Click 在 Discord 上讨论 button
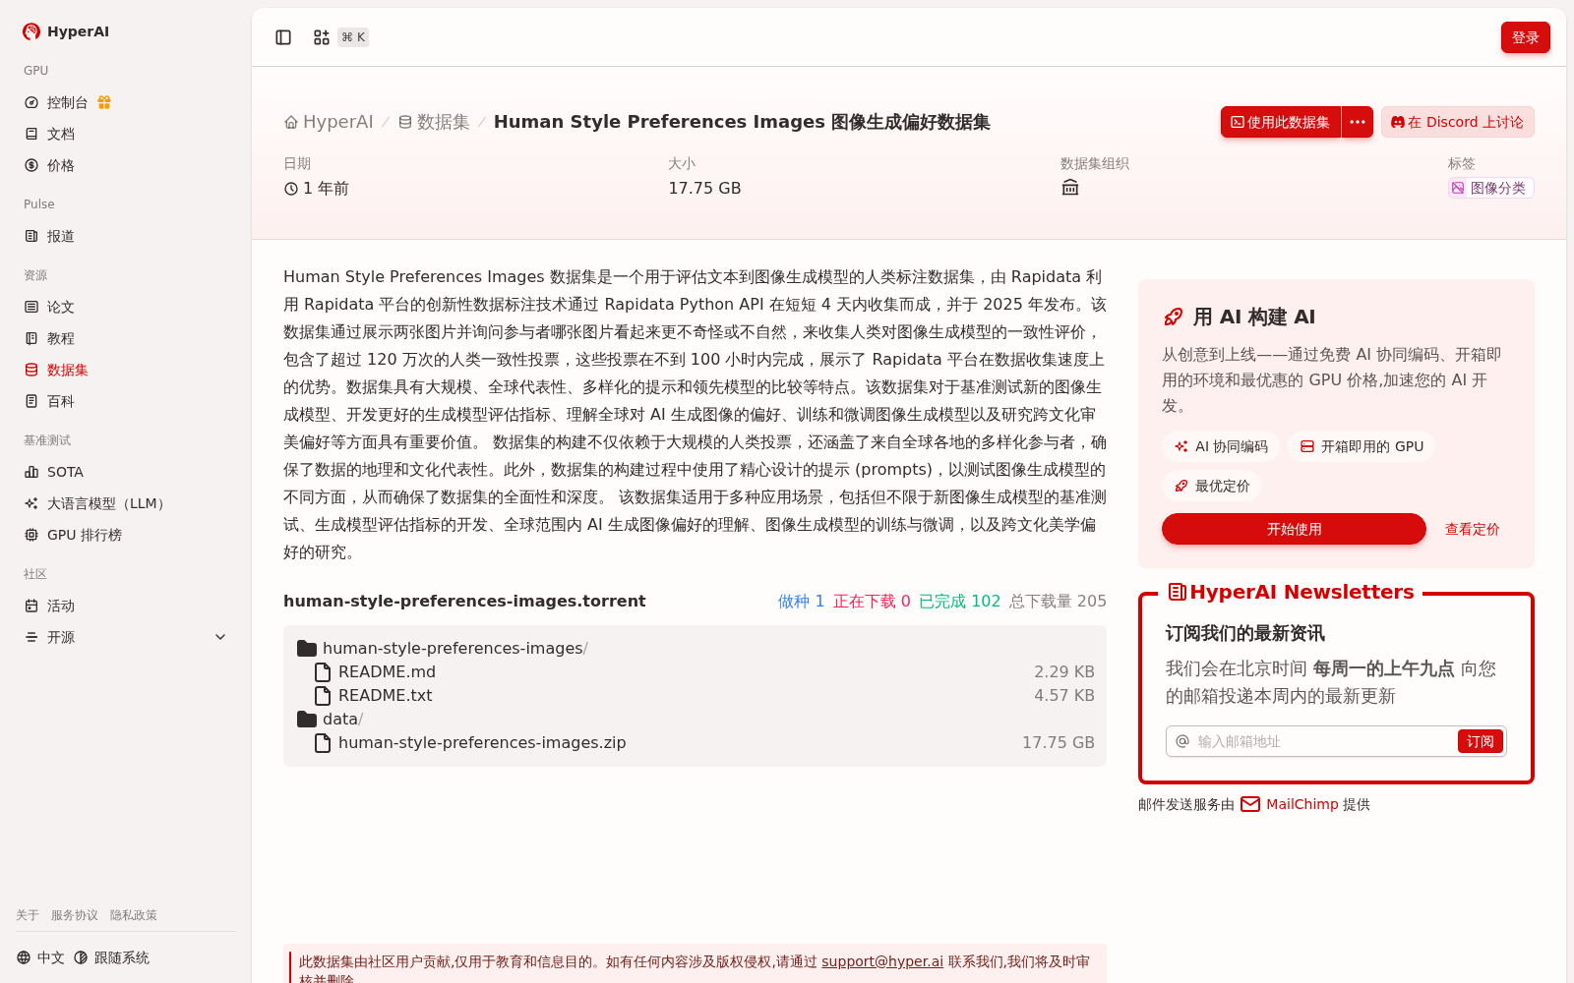 tap(1457, 122)
